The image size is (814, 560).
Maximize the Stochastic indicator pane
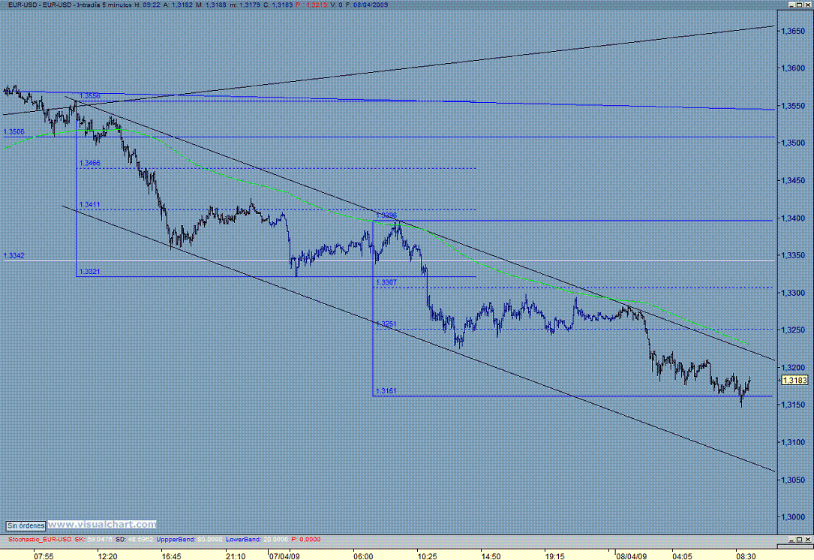point(800,539)
